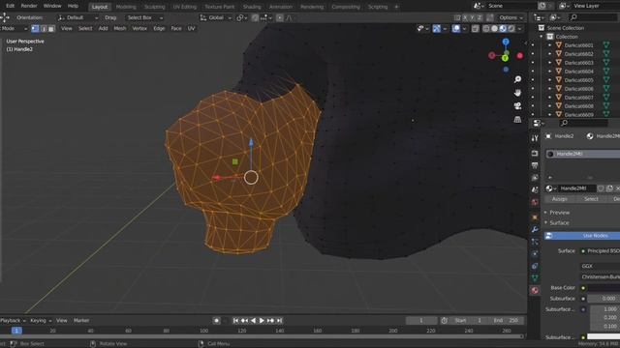
Task: Click mesh data icon beside Darkcat6605
Action: coord(605,80)
